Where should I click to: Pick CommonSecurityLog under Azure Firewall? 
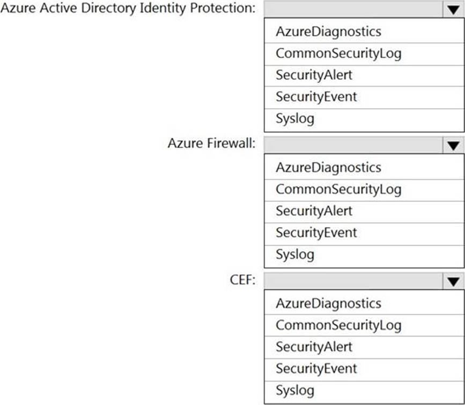(x=364, y=190)
